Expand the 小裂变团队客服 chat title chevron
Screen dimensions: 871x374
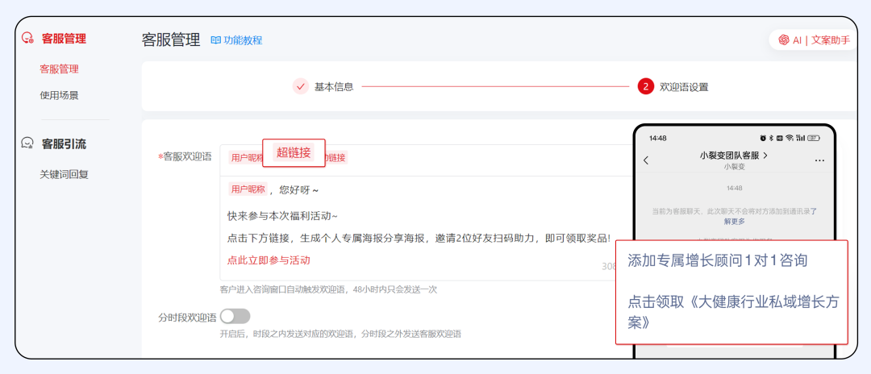coord(765,155)
